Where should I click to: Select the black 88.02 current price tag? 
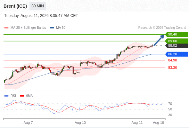(177, 46)
